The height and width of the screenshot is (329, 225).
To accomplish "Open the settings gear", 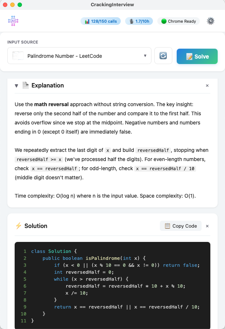I will [210, 21].
